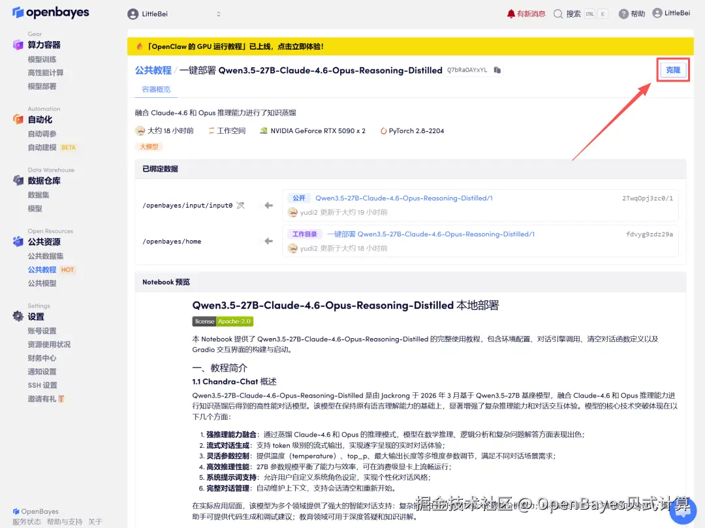Open 数据集 in sidebar

point(39,195)
